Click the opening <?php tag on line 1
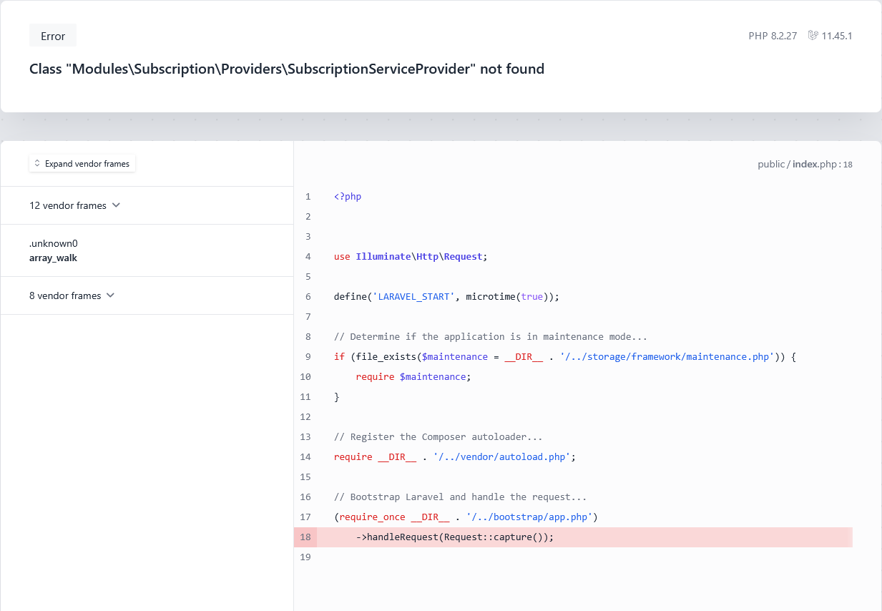 pyautogui.click(x=348, y=196)
